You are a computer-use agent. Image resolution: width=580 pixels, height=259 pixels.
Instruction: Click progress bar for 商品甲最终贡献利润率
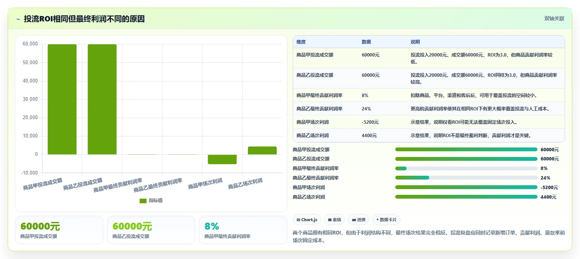(x=466, y=168)
